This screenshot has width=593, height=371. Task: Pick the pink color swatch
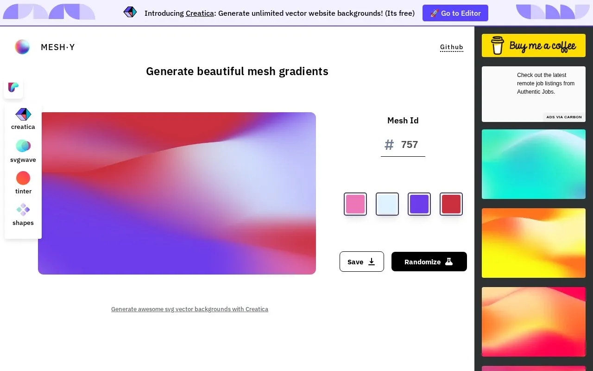click(x=355, y=204)
